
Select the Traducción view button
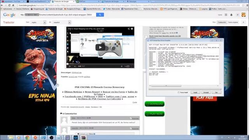click(222, 23)
